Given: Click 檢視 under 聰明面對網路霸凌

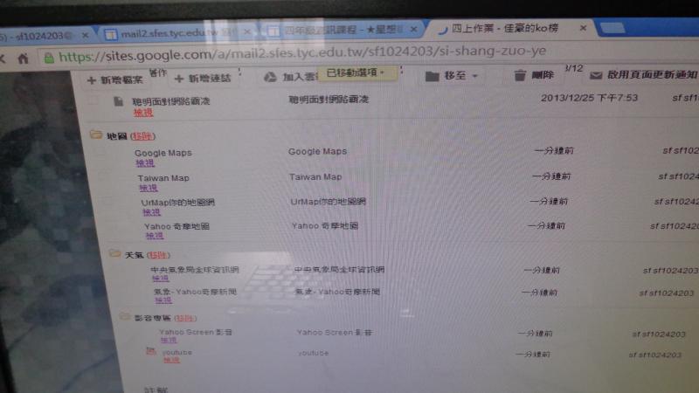Looking at the screenshot, I should pyautogui.click(x=143, y=113).
